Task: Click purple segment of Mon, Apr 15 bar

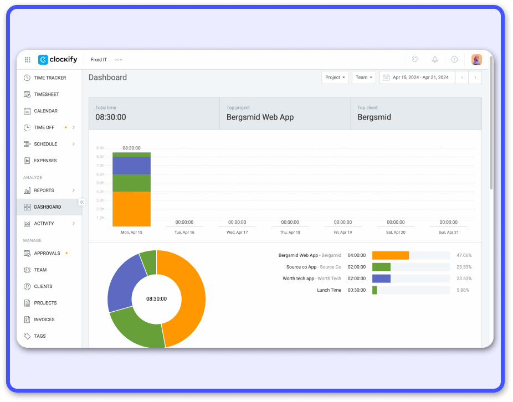Action: (131, 166)
